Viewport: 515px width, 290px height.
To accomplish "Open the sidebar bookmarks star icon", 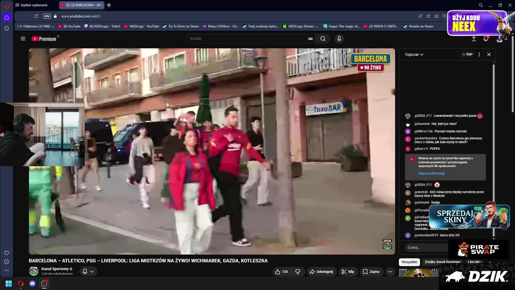I will coord(6,28).
